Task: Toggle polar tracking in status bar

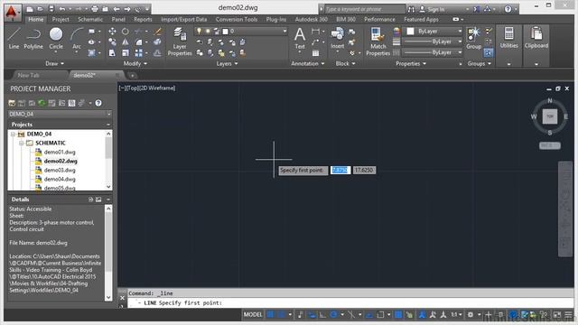Action: pyautogui.click(x=333, y=315)
